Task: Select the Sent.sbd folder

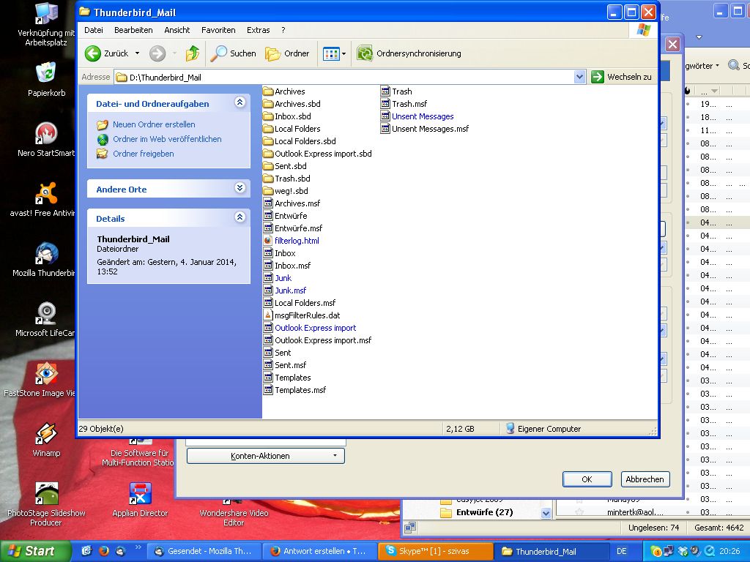Action: (x=285, y=166)
